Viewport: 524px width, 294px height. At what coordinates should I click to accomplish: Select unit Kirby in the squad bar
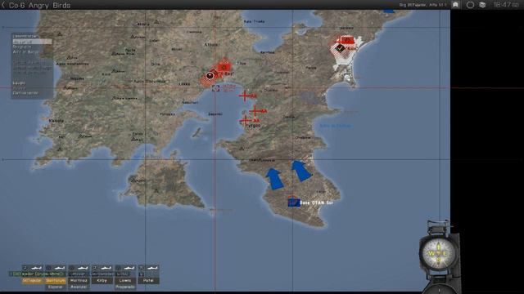[x=102, y=281]
